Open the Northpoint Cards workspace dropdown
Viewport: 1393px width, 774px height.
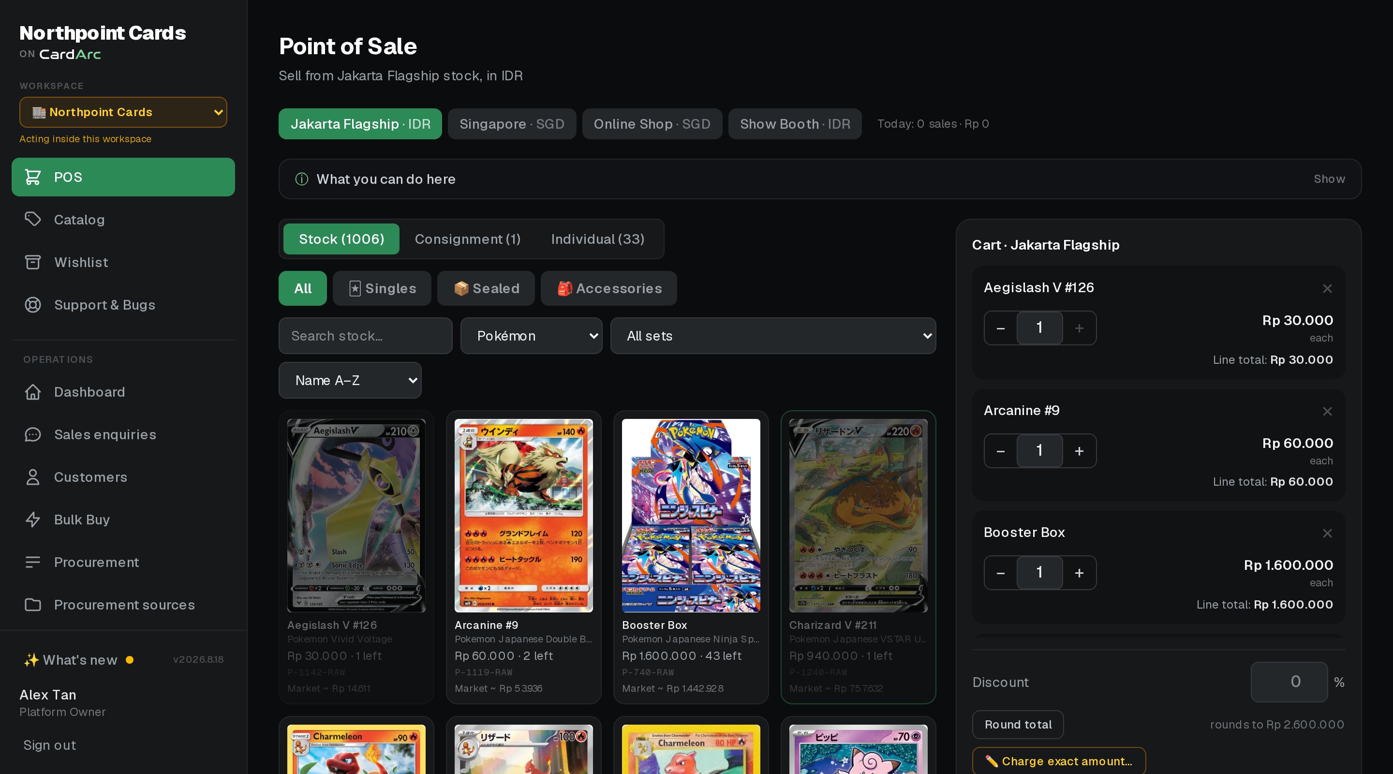(x=123, y=112)
